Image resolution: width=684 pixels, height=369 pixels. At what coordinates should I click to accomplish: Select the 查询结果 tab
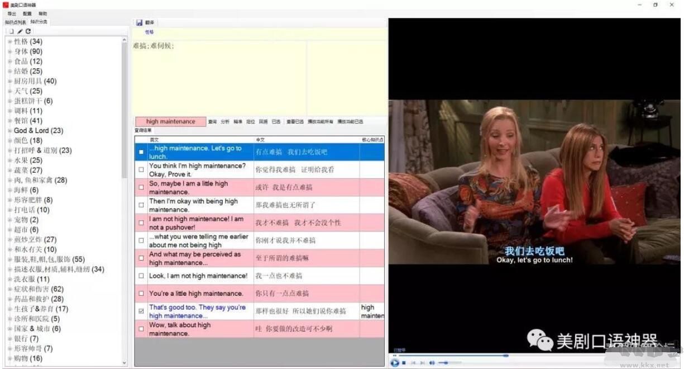click(143, 130)
